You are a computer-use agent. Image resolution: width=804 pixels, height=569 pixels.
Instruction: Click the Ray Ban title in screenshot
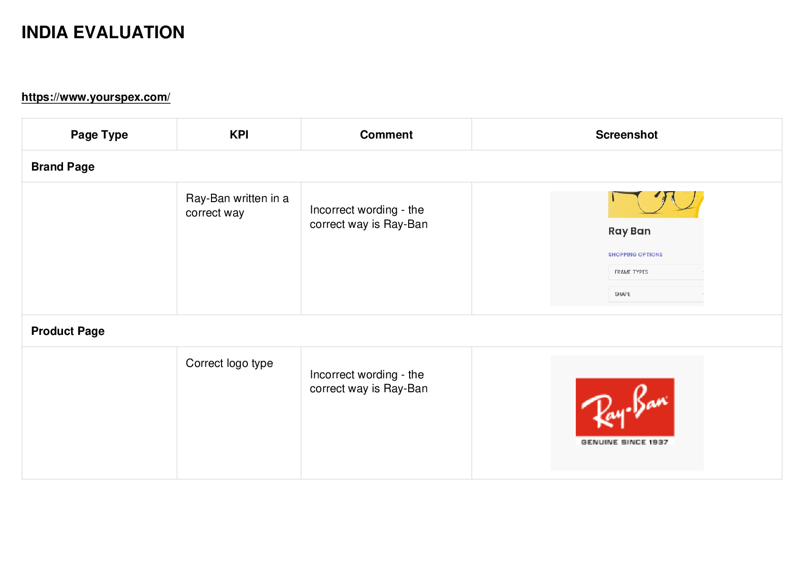pyautogui.click(x=629, y=231)
